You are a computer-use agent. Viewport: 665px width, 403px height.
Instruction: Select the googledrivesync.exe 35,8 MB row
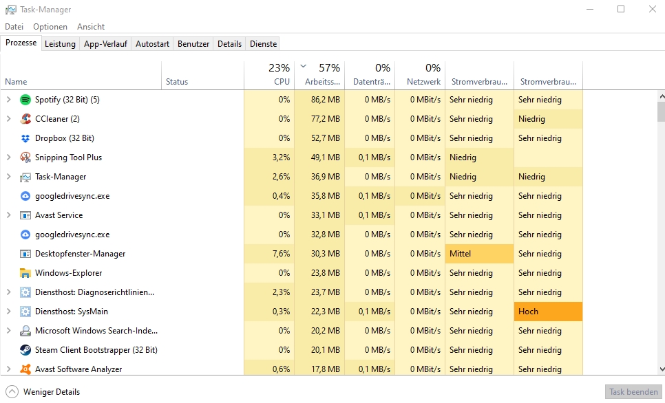(x=72, y=196)
